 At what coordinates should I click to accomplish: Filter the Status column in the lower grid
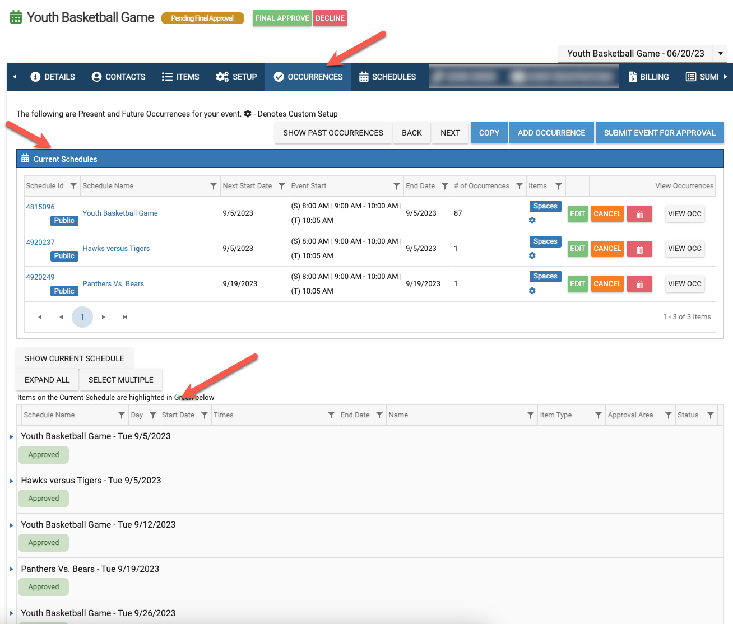(710, 415)
